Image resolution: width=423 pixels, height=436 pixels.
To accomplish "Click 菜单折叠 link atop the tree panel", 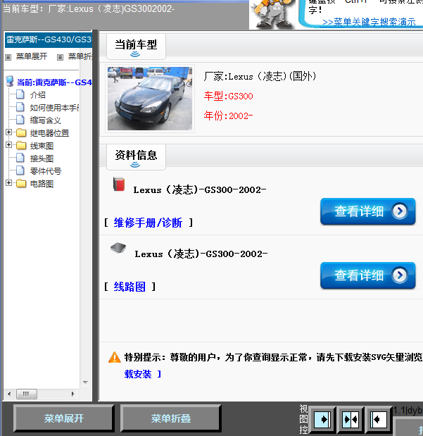I will pos(80,56).
